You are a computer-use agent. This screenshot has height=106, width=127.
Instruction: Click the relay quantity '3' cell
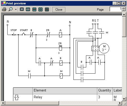(x=105, y=97)
